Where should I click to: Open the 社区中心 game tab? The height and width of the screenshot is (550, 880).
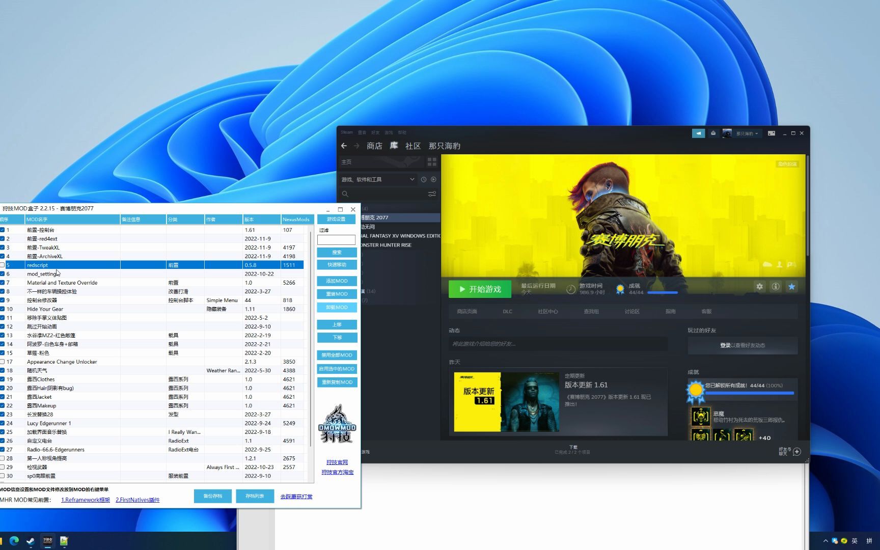(548, 311)
